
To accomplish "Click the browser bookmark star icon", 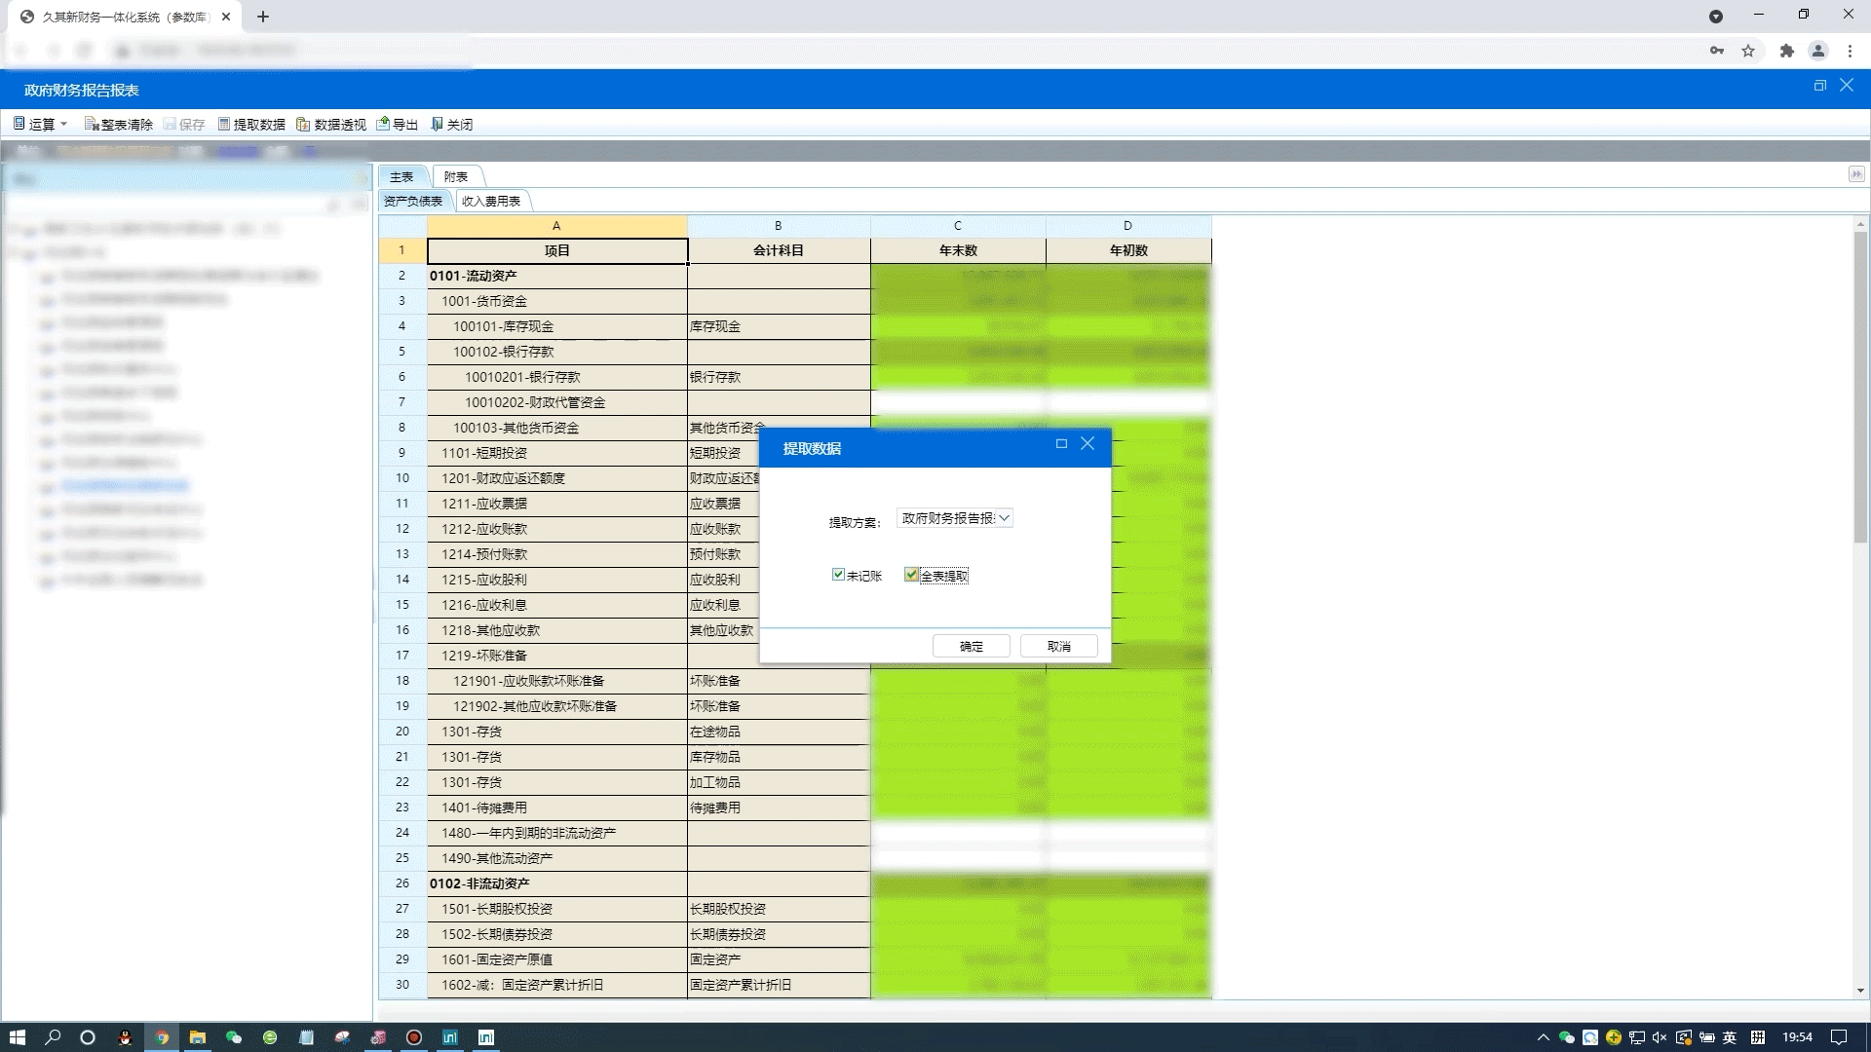I will (1748, 51).
